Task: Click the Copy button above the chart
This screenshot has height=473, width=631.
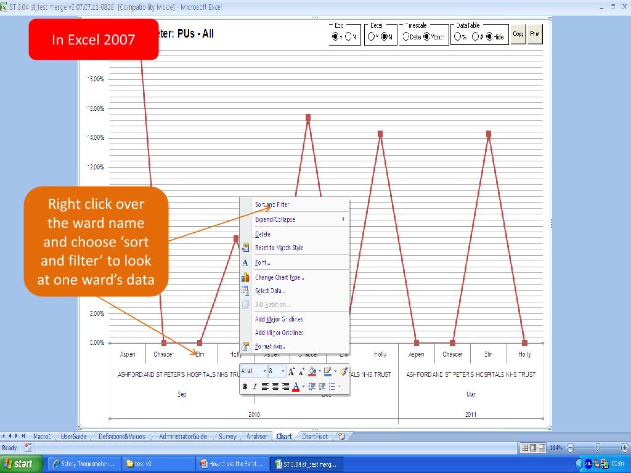Action: pyautogui.click(x=518, y=34)
